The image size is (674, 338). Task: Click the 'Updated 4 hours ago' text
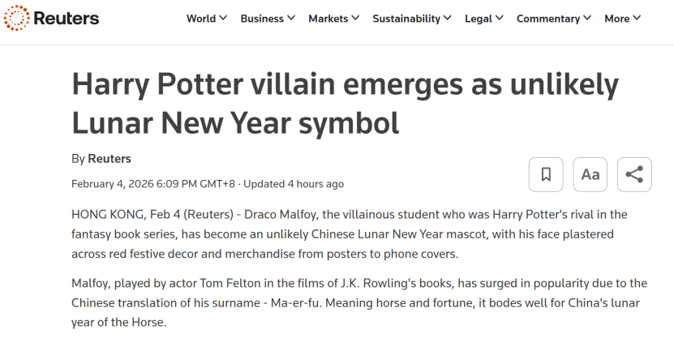point(294,184)
